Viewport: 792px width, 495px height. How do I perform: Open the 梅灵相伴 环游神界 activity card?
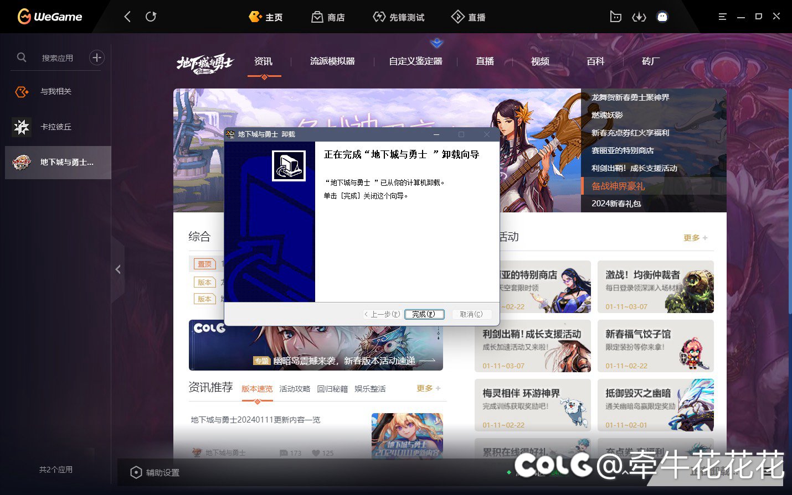[x=533, y=405]
